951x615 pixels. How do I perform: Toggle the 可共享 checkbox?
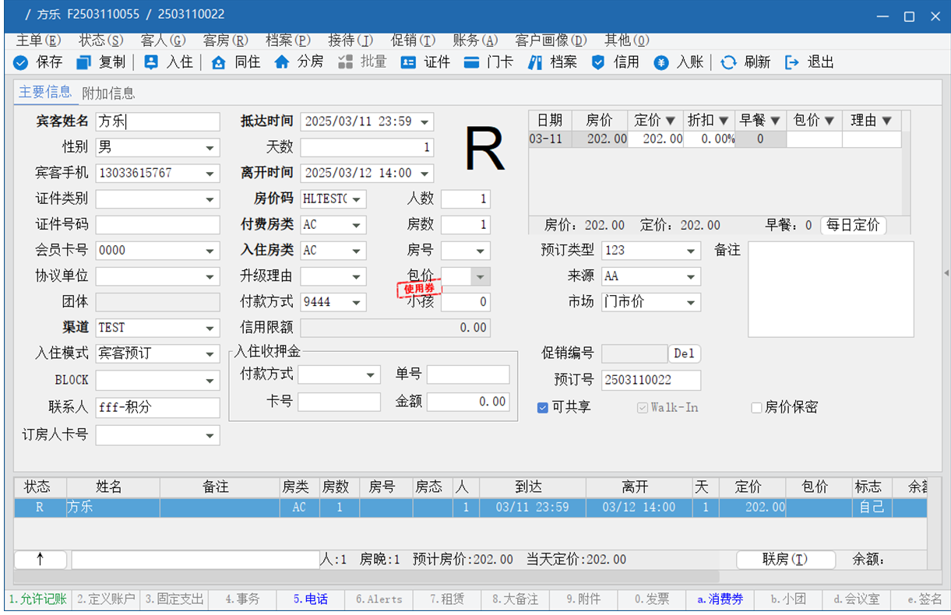[x=543, y=407]
